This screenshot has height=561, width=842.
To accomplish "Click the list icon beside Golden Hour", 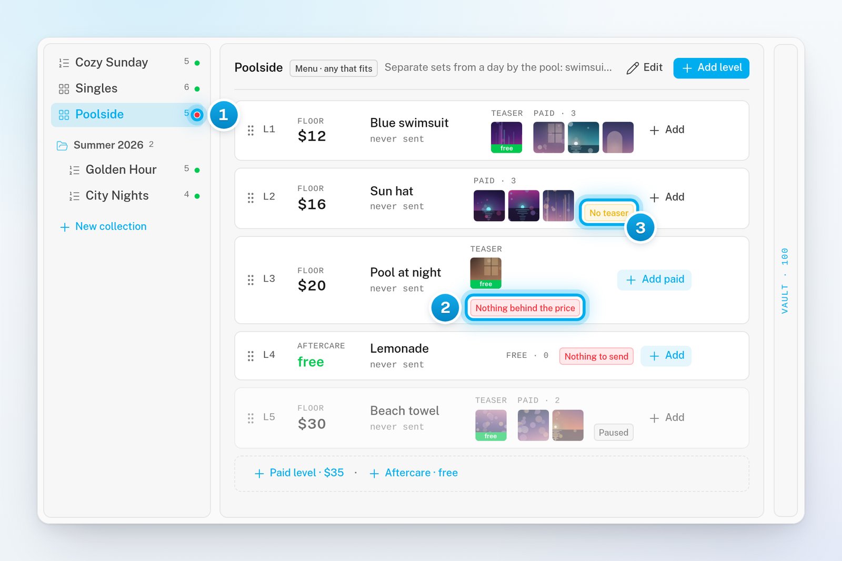I will click(x=74, y=170).
